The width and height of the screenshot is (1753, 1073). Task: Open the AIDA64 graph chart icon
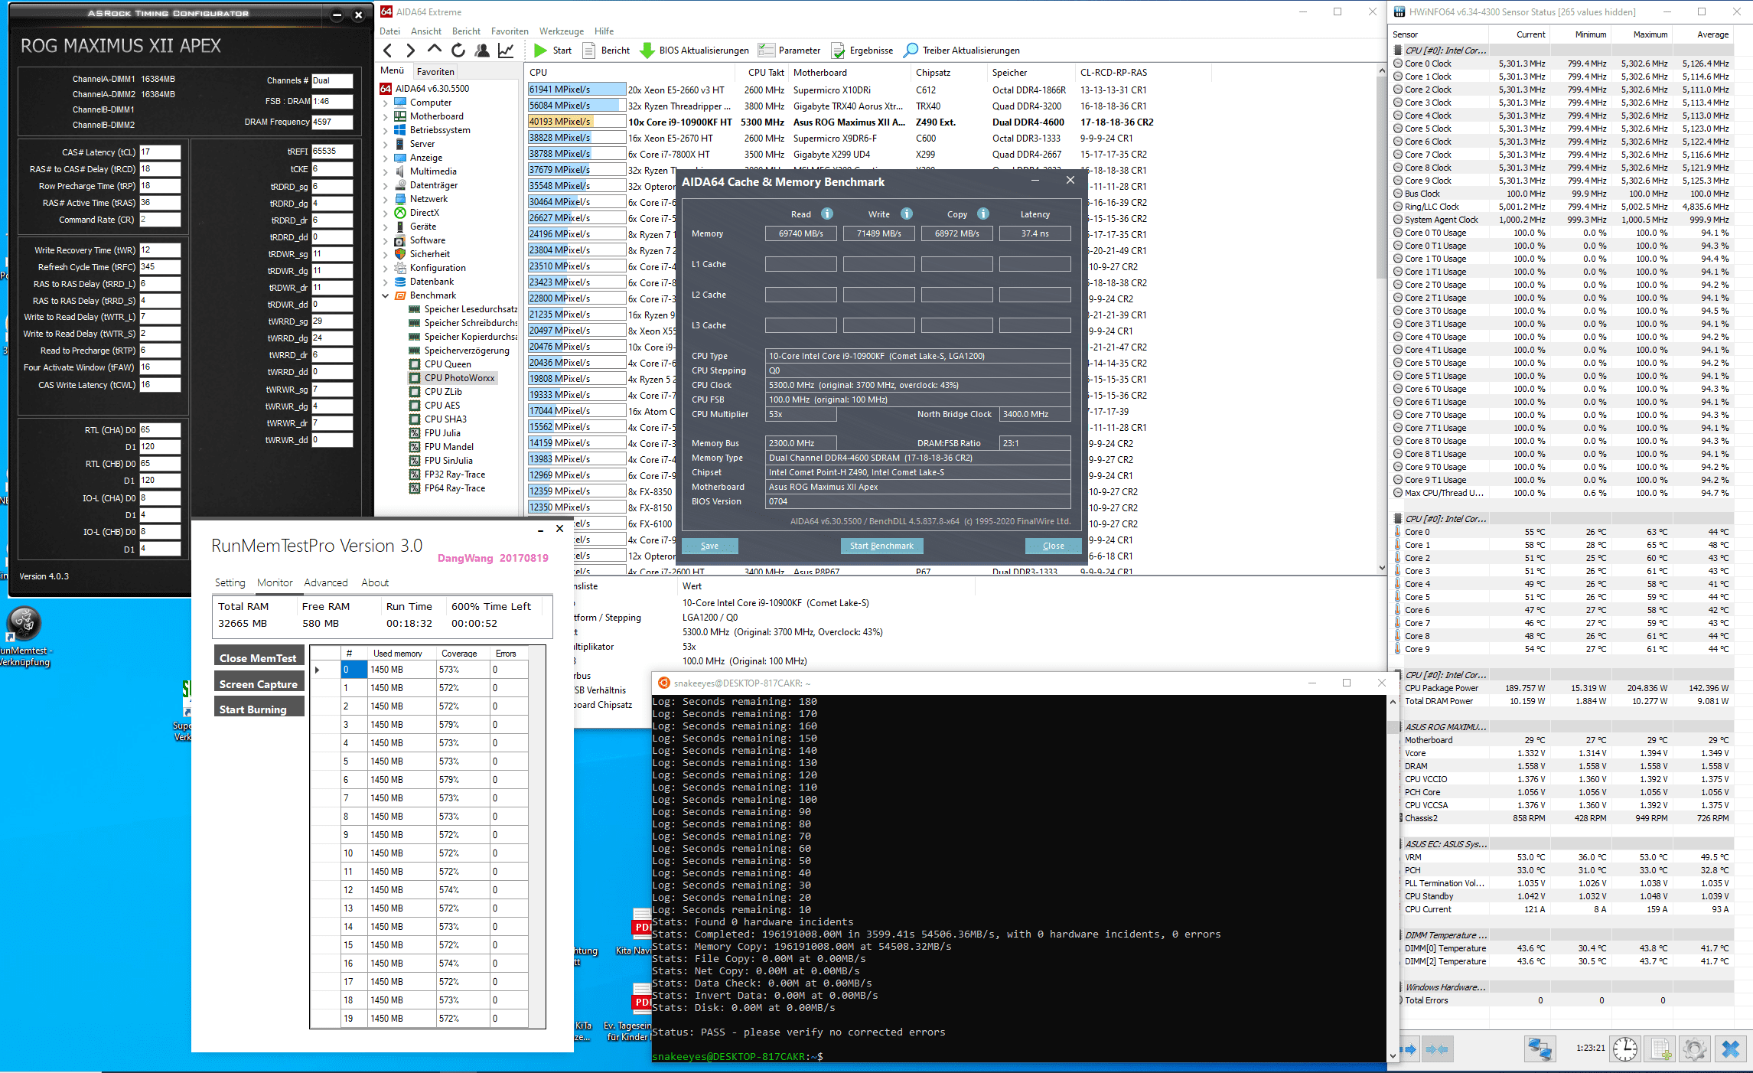pos(506,51)
